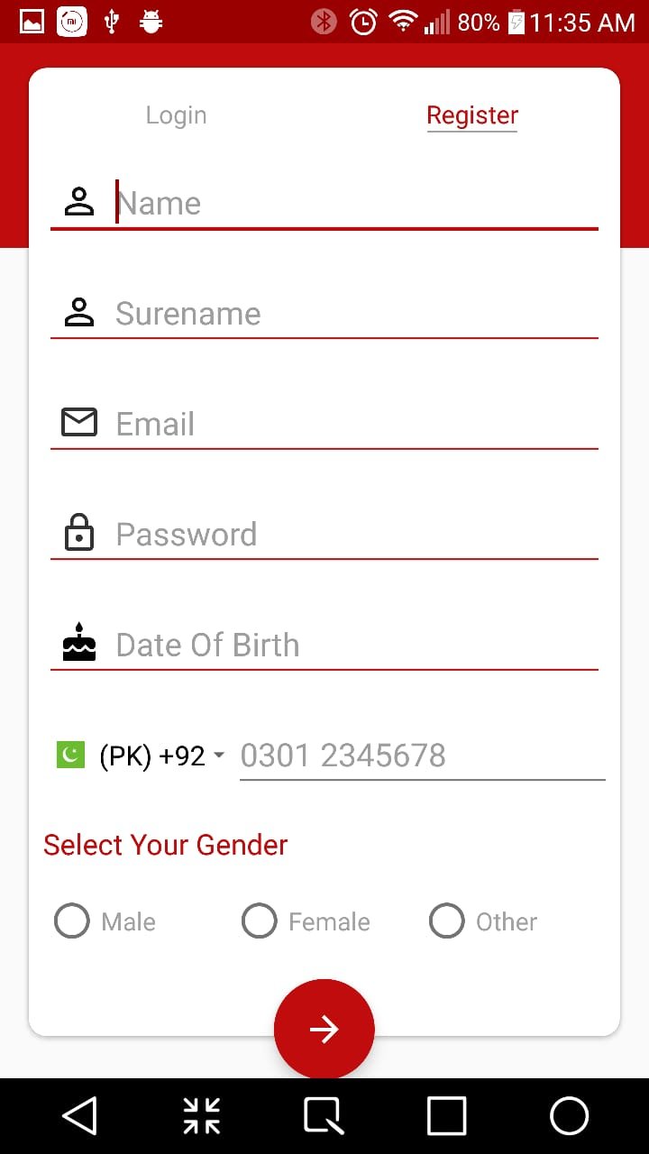Image resolution: width=649 pixels, height=1154 pixels.
Task: Click into the Password field
Action: point(355,534)
